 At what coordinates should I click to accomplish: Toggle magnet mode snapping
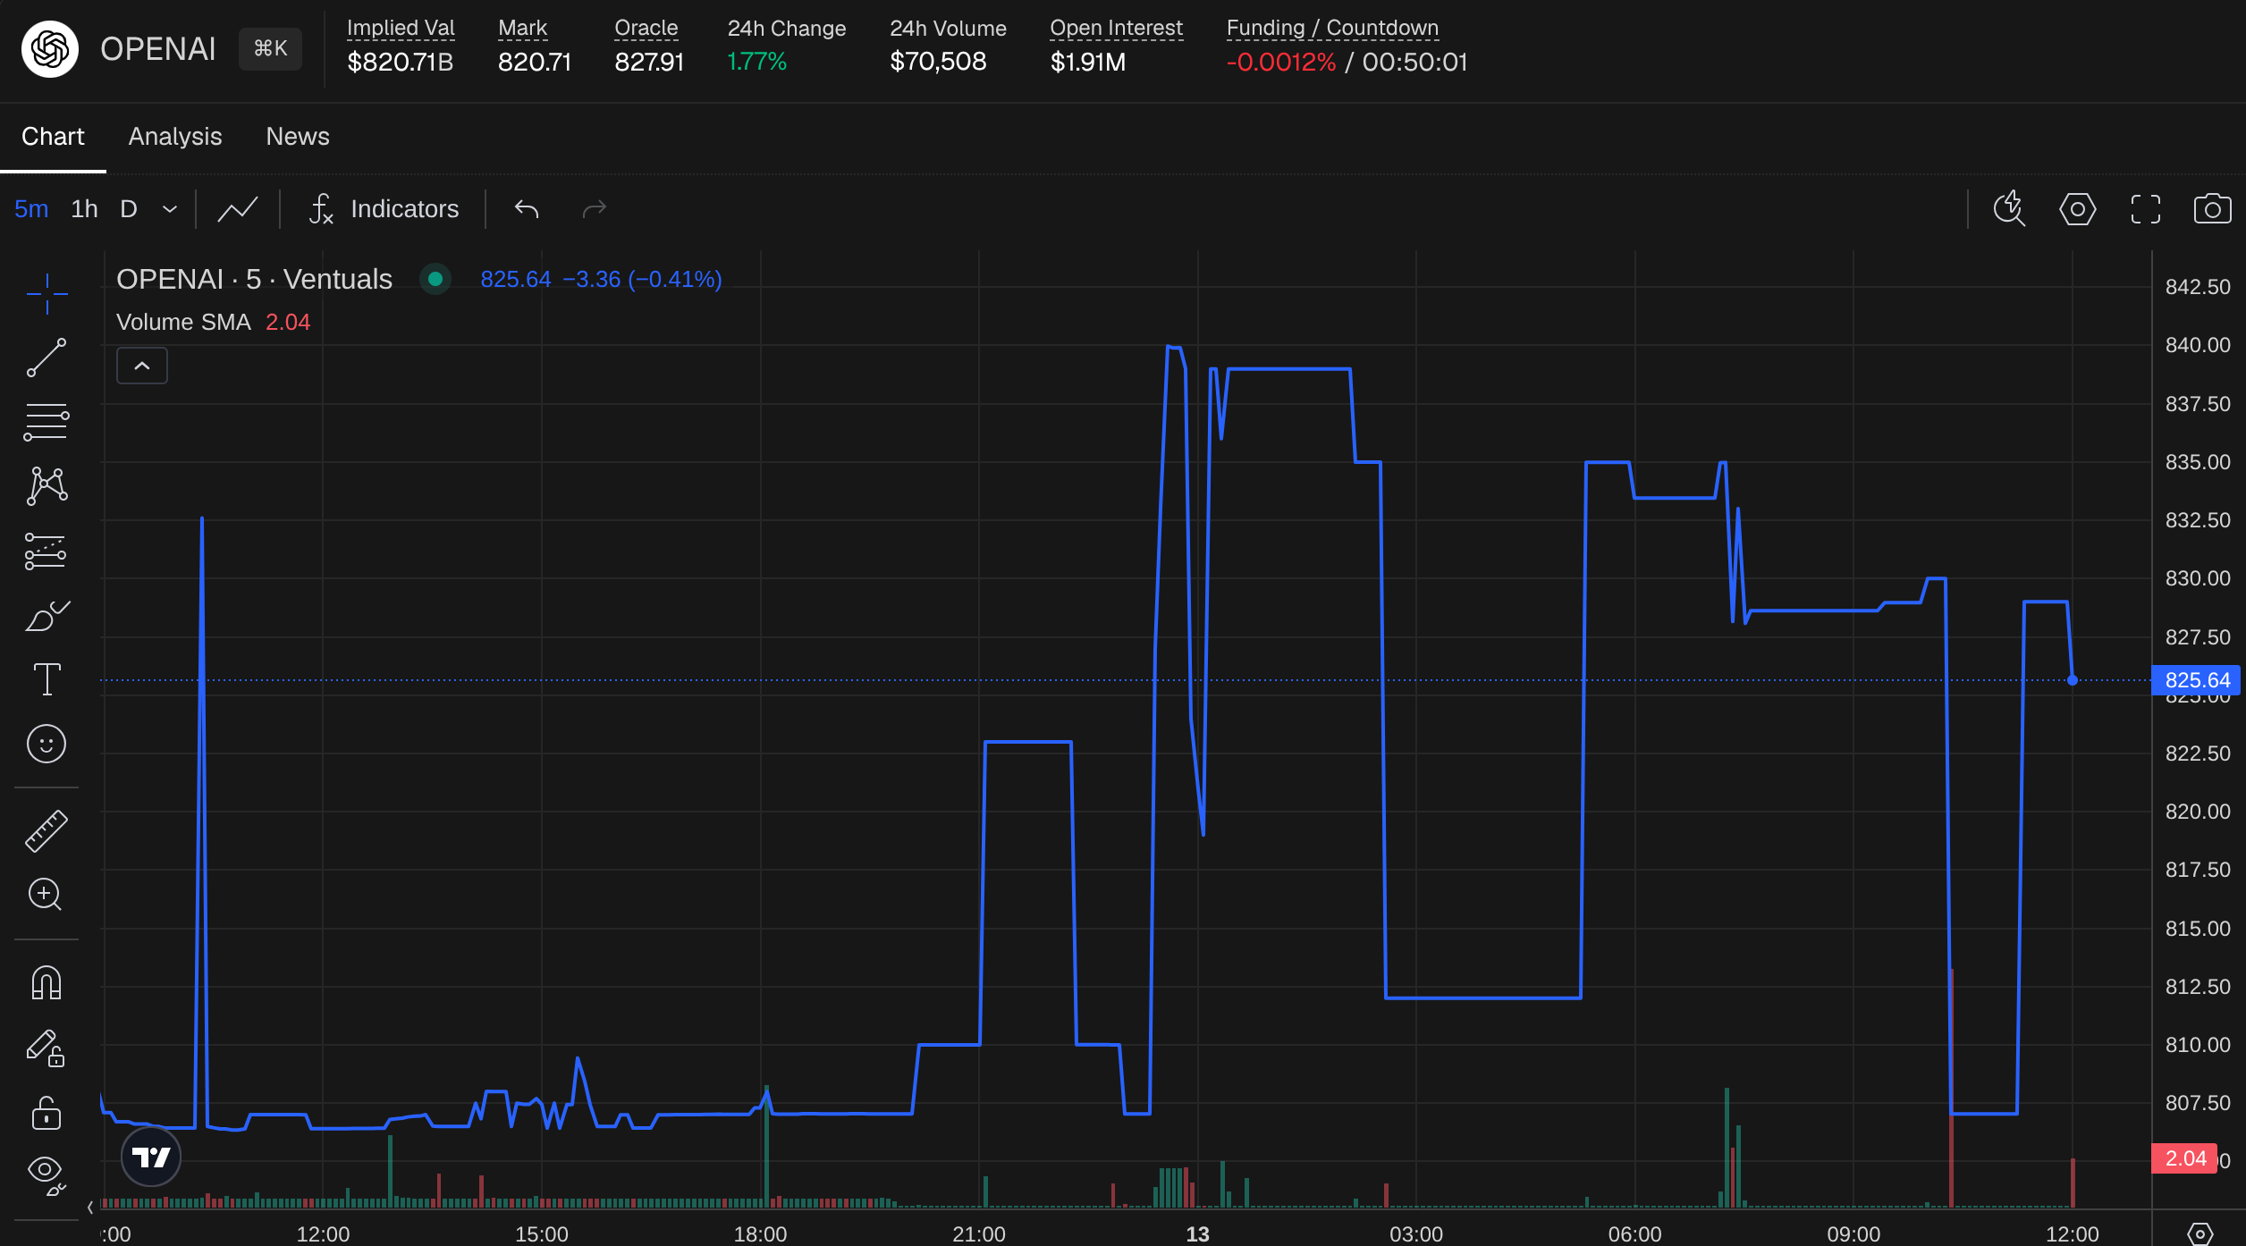[46, 983]
